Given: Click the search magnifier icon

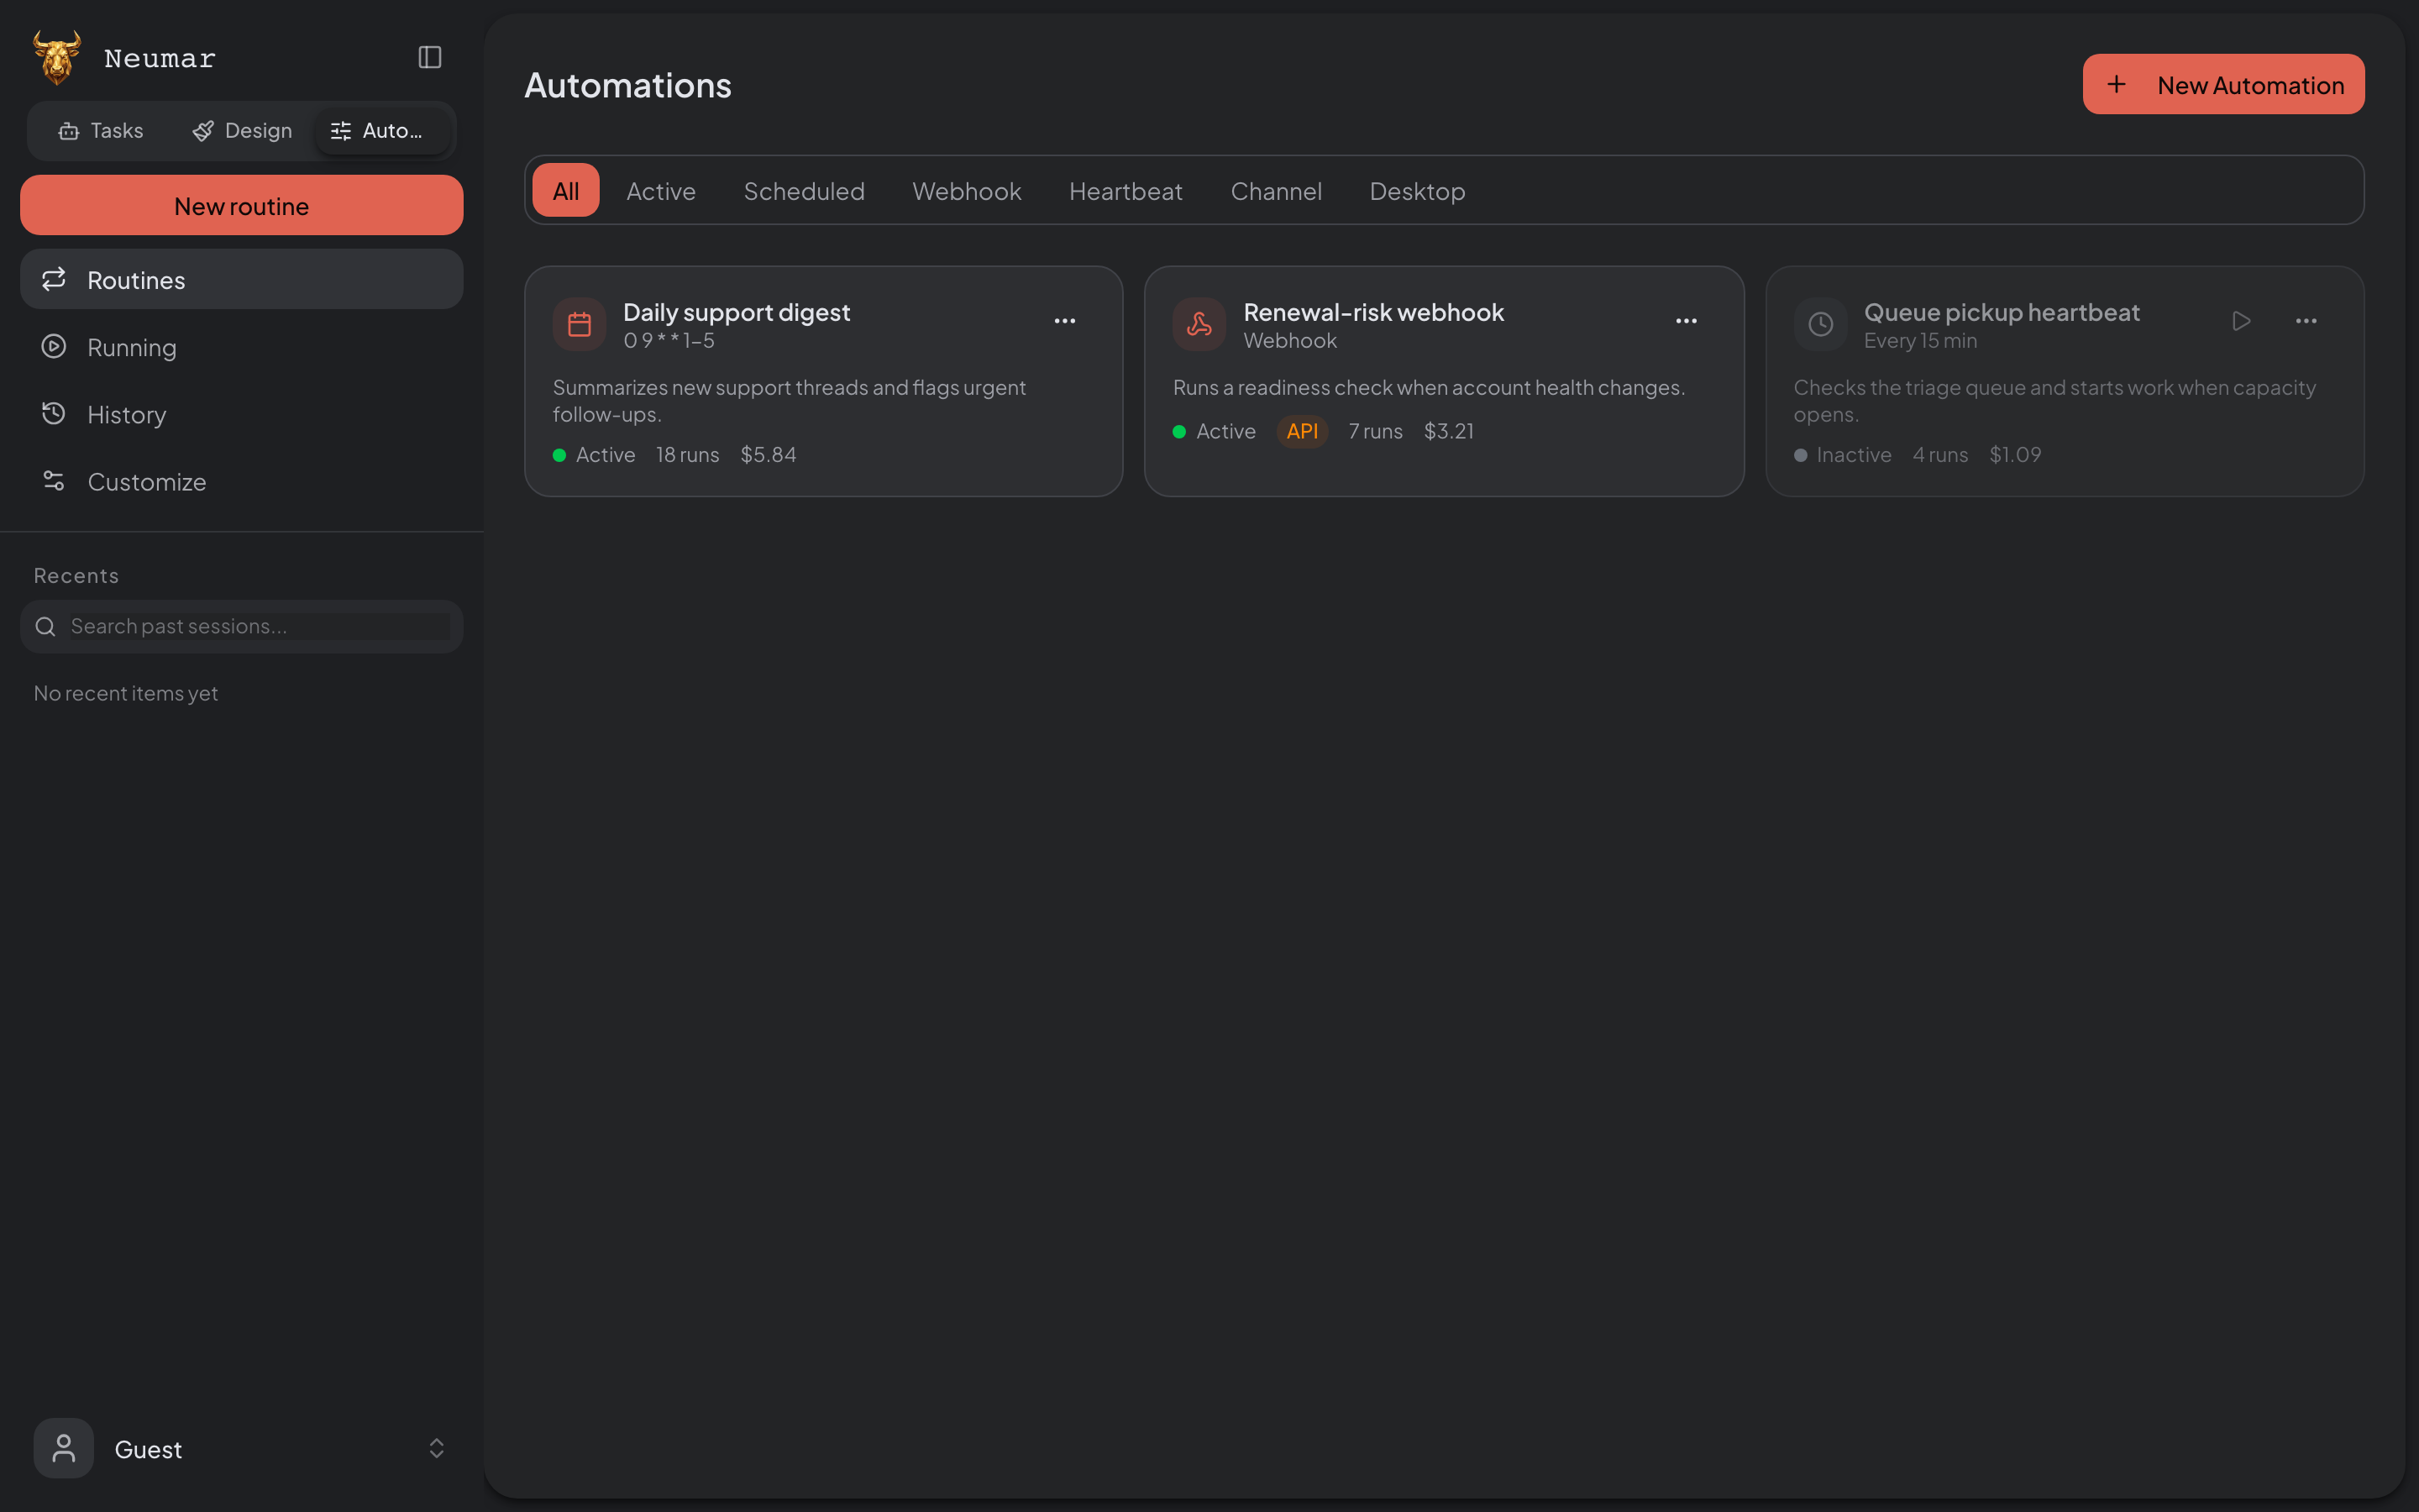Looking at the screenshot, I should (45, 627).
